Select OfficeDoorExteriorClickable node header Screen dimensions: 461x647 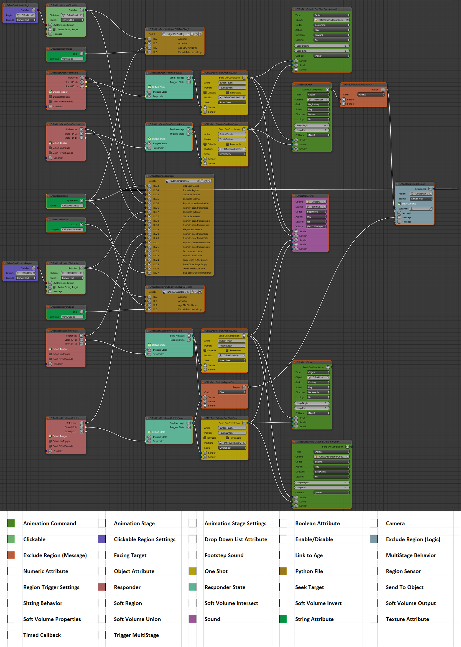(66, 263)
